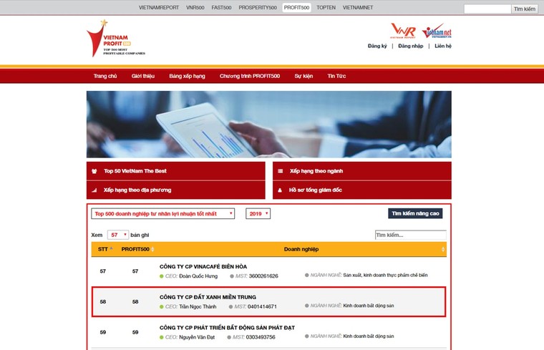Click the Tìm kiếm button at top right
This screenshot has height=350, width=544.
524,9
